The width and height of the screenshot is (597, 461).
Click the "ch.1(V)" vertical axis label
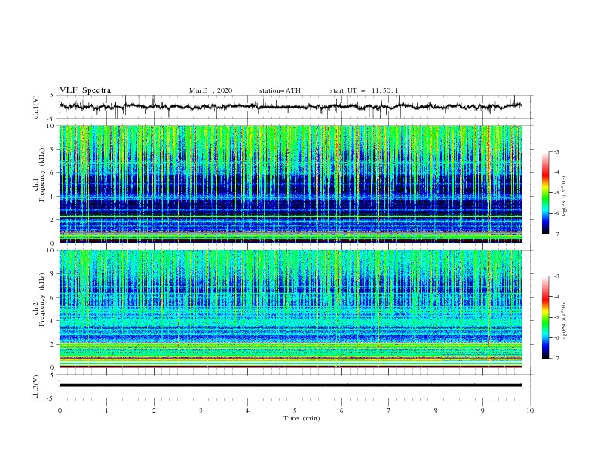[x=36, y=107]
